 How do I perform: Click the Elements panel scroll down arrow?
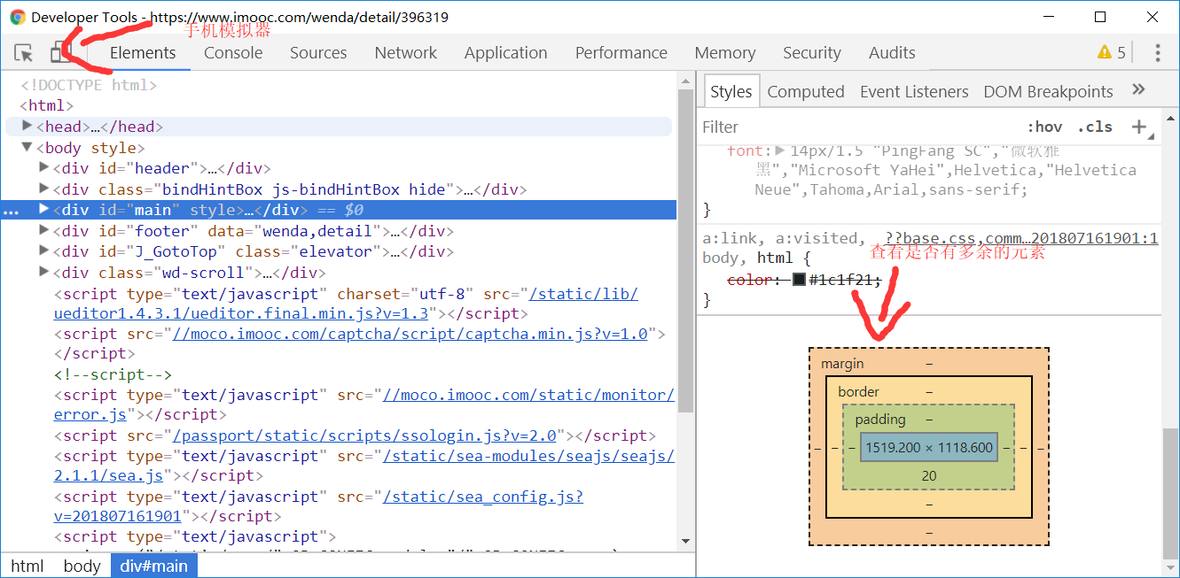[685, 541]
